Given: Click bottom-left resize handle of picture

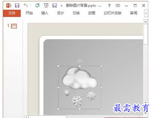Looking at the screenshot, I should click(58, 109).
